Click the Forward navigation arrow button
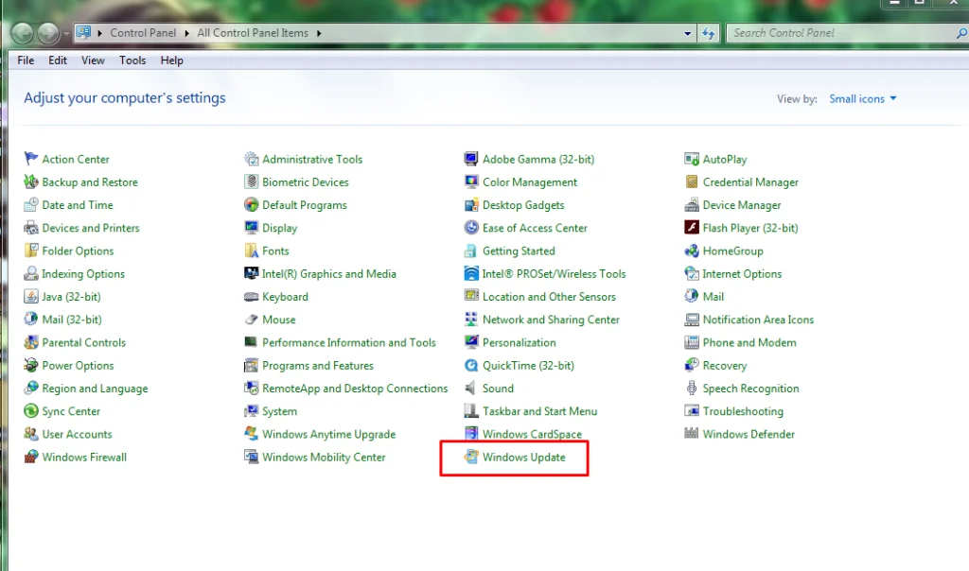Viewport: 969px width, 571px height. (x=48, y=33)
